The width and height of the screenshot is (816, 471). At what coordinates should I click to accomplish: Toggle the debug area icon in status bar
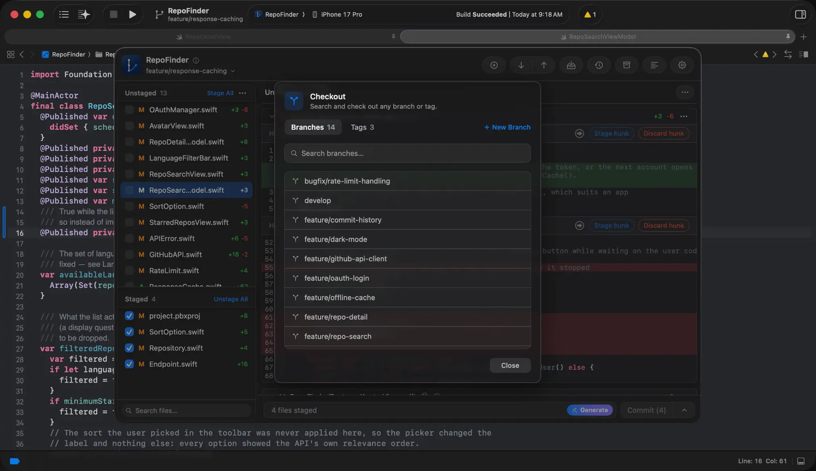pos(801,461)
